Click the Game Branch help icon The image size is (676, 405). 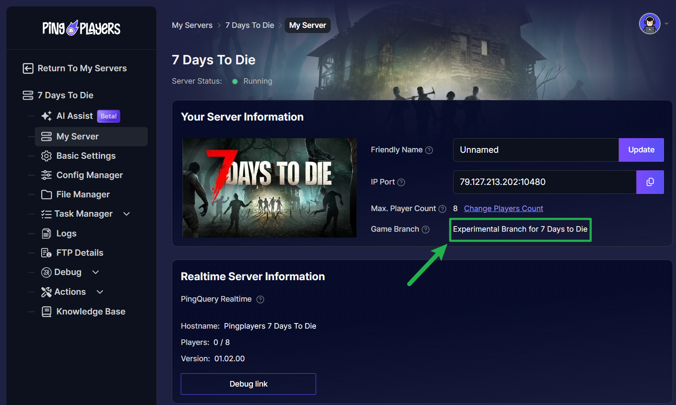coord(426,230)
